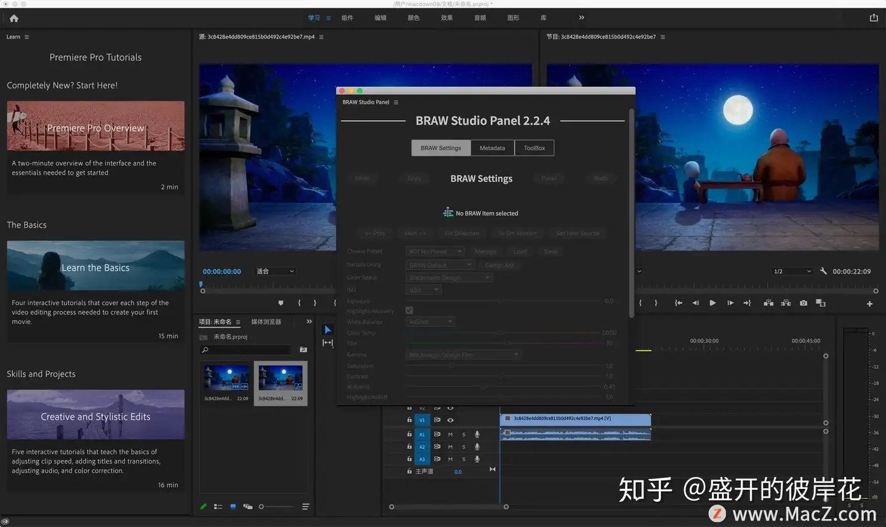The image size is (886, 527).
Task: Click the Extract button in Program monitor
Action: point(786,303)
